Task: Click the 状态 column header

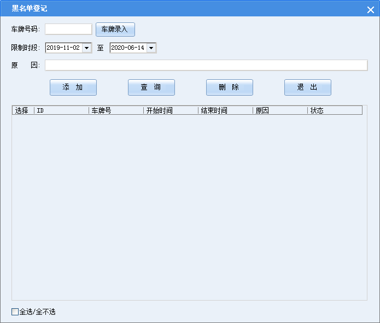Action: (335, 110)
